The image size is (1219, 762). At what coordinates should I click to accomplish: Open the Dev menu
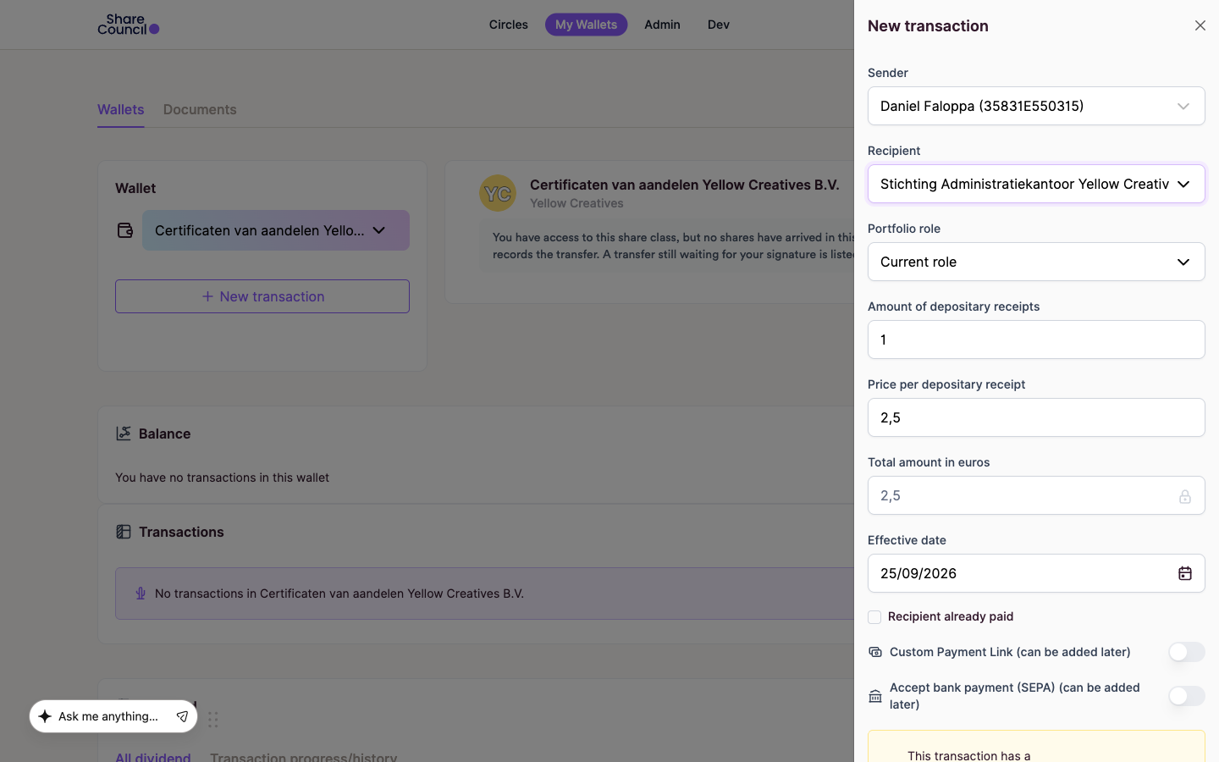click(719, 25)
